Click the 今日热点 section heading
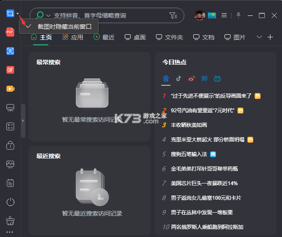Screen dimensions: 282x237 point(174,62)
